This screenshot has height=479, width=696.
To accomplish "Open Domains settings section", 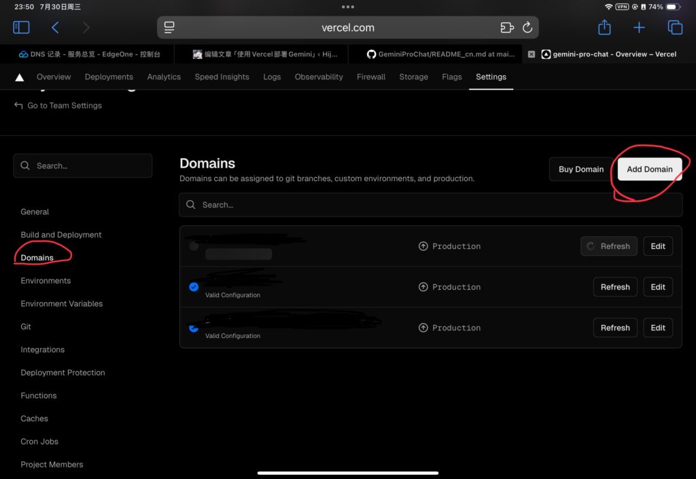I will [37, 257].
